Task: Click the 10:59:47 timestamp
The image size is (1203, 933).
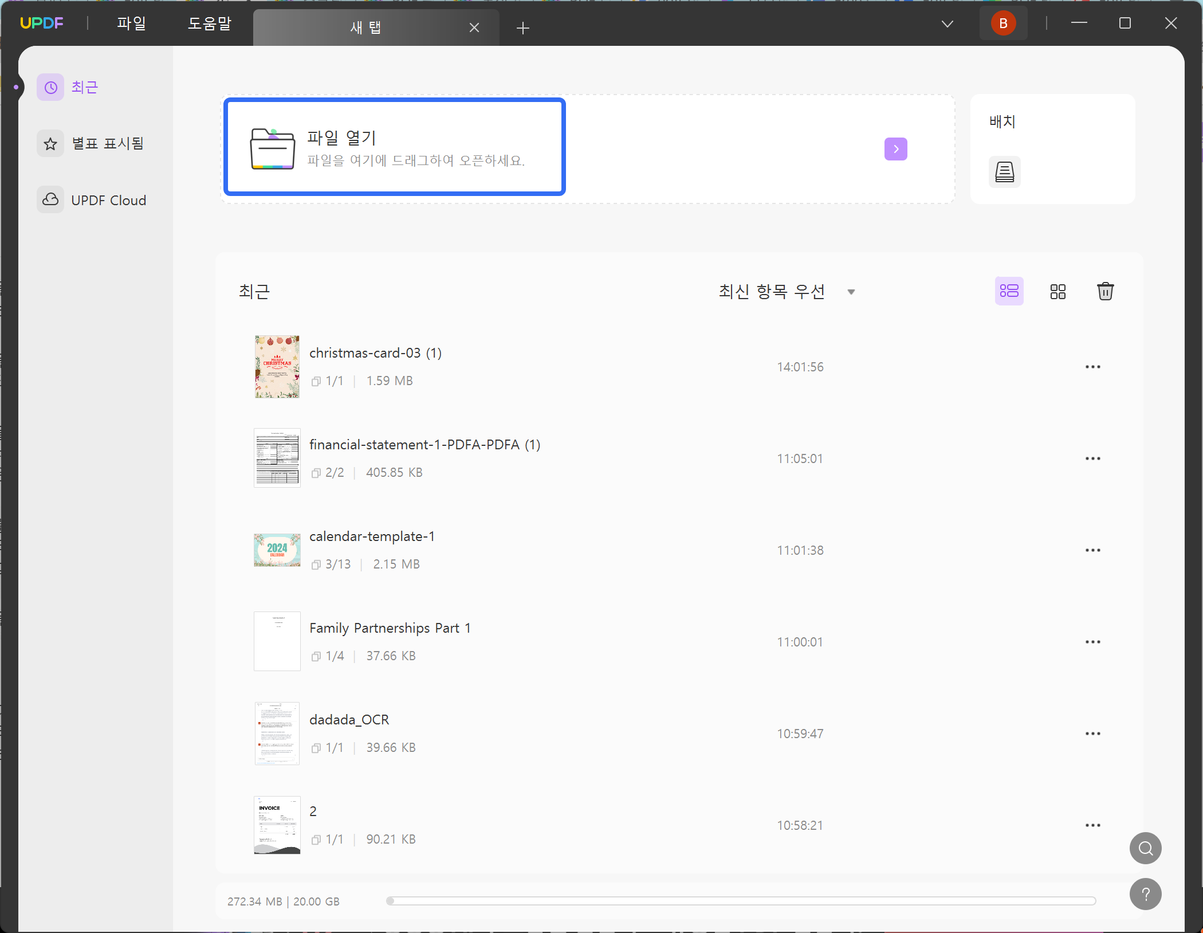Action: pyautogui.click(x=800, y=734)
